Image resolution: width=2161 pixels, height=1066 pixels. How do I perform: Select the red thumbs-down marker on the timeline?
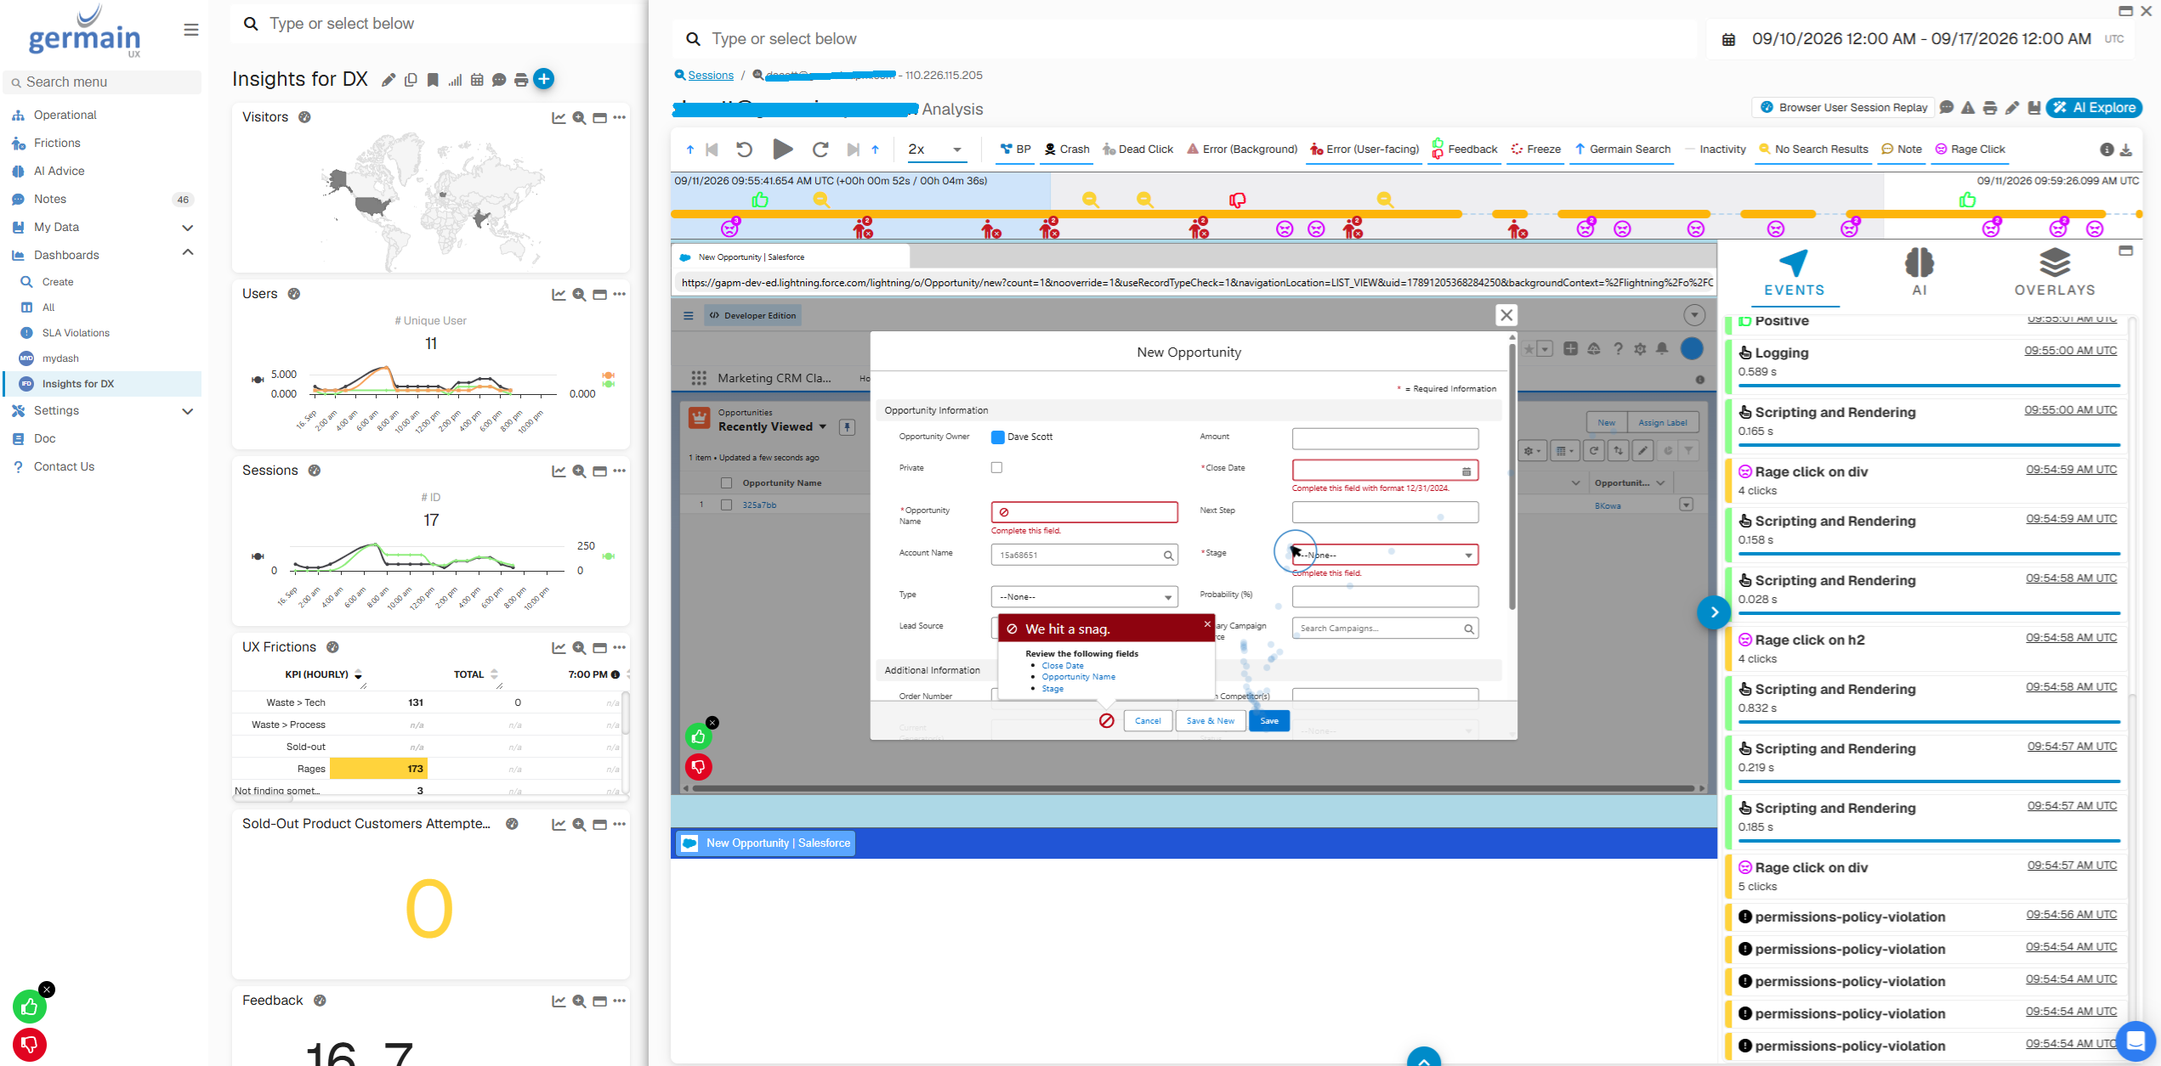tap(1237, 200)
